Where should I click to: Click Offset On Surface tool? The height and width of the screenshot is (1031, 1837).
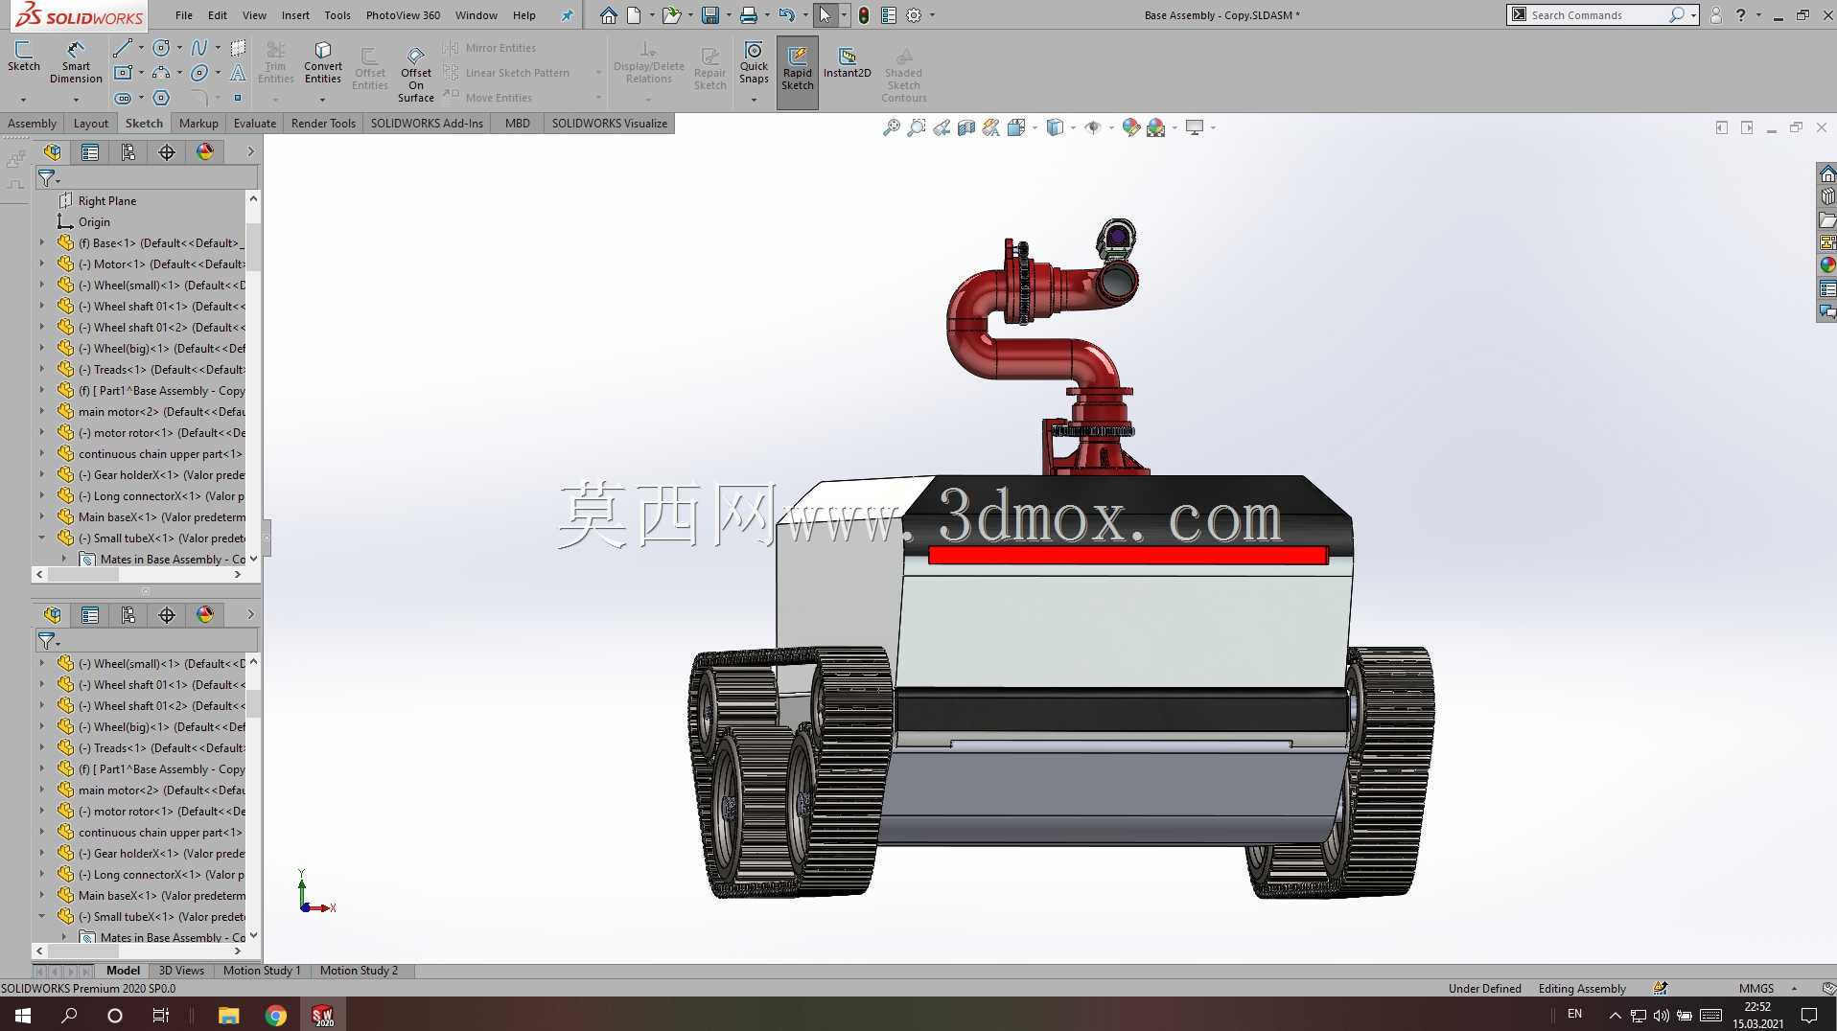point(416,75)
